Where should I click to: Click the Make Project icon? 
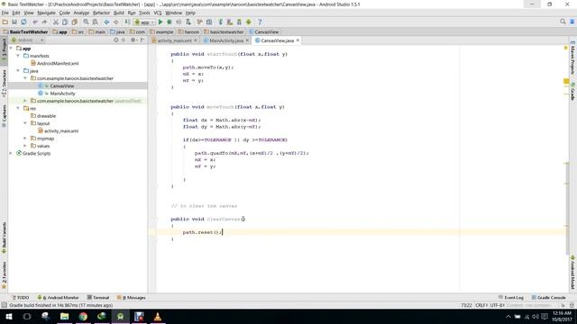point(127,22)
